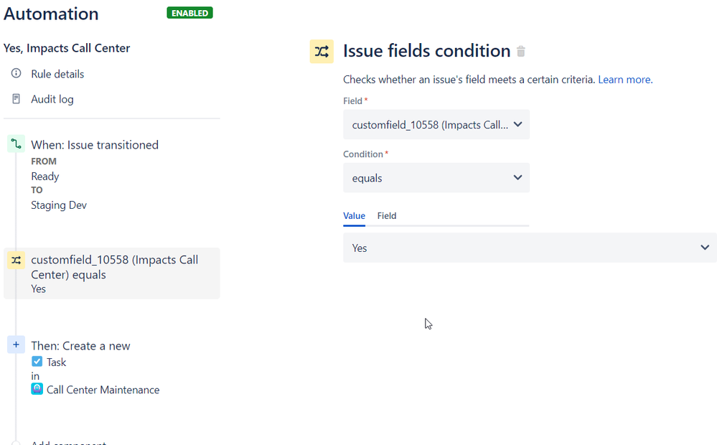Switch to the Field tab

pos(386,215)
